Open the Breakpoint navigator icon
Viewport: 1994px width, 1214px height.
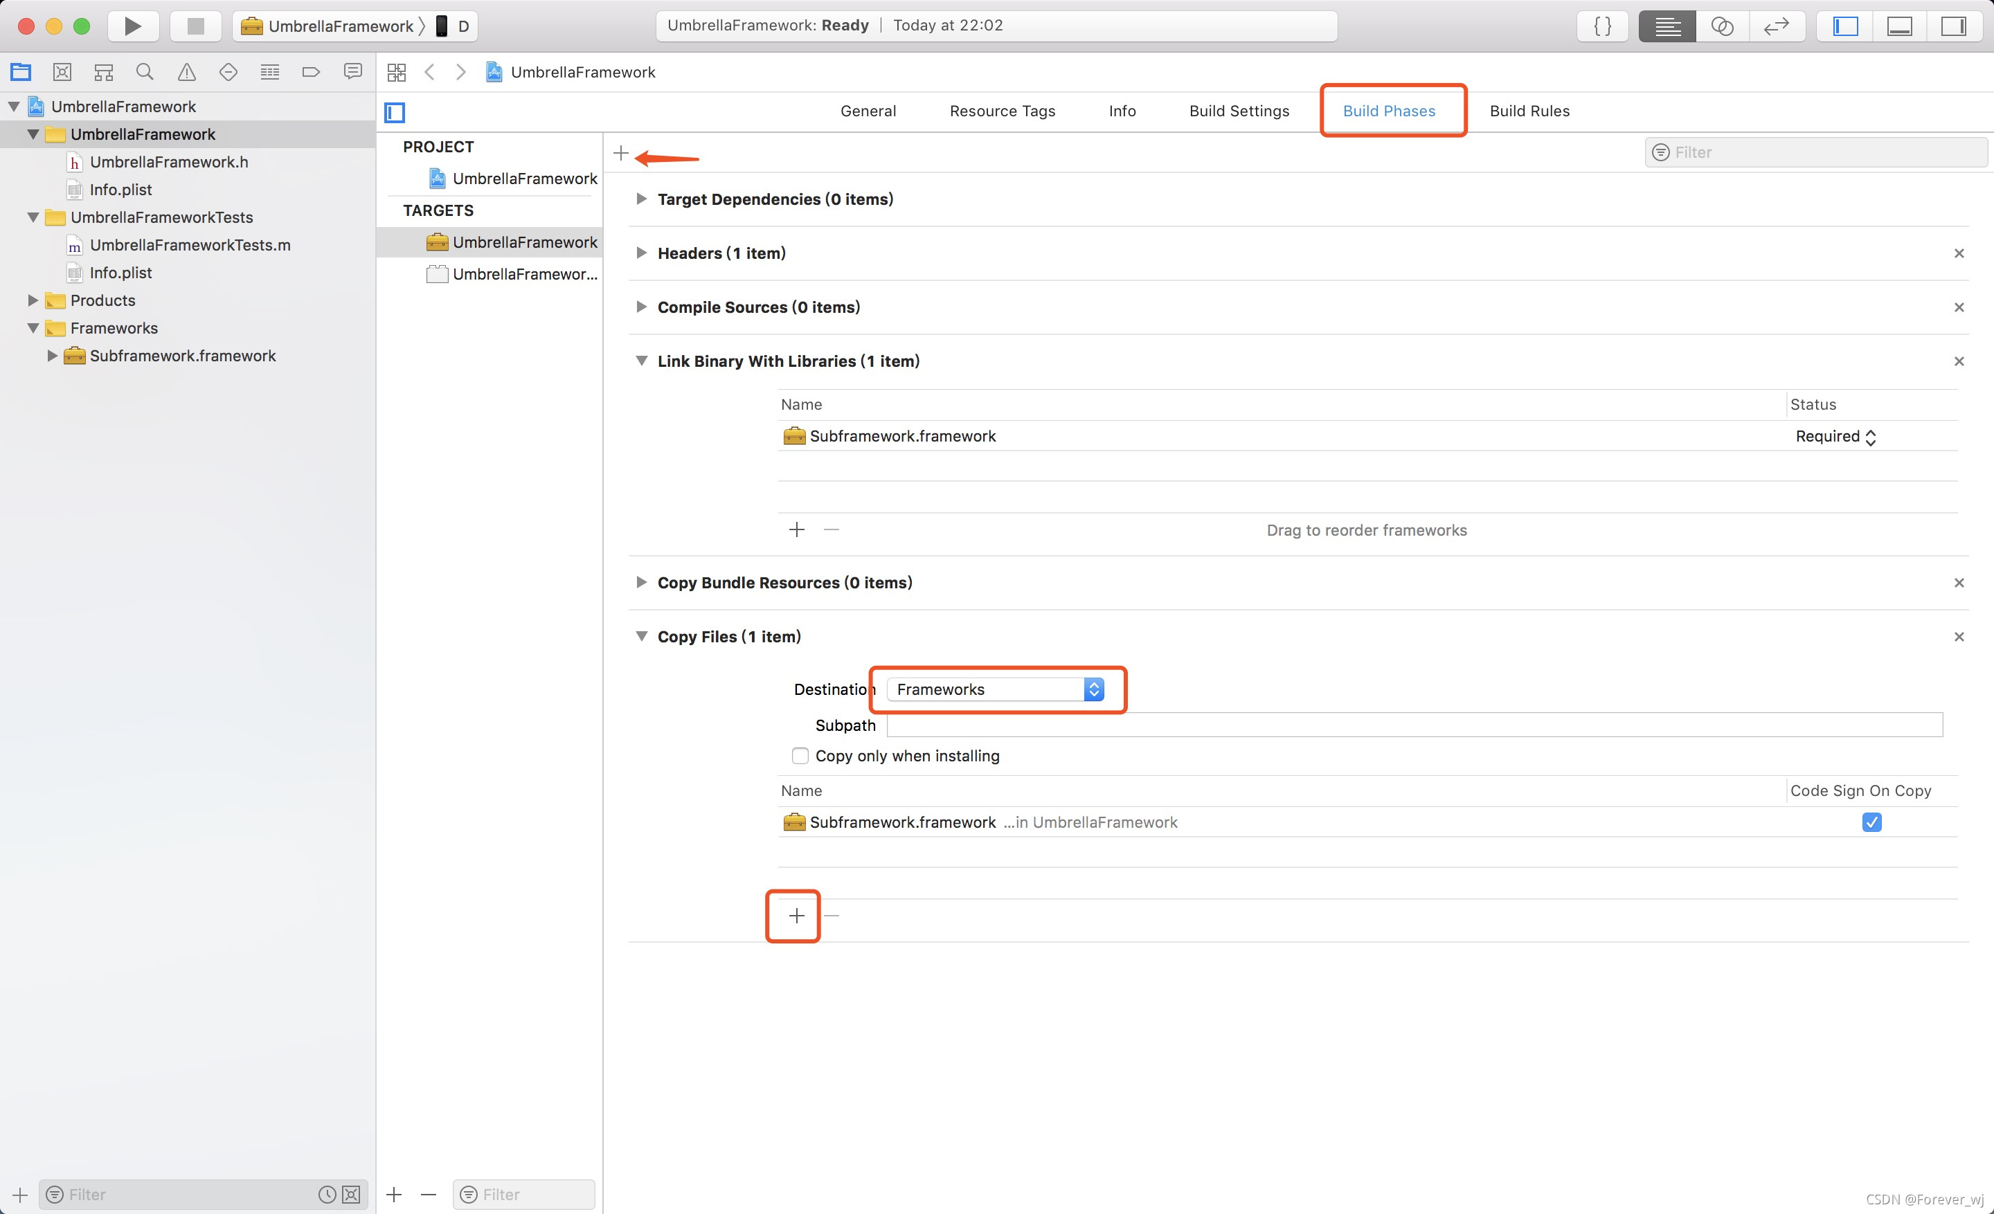coord(311,72)
